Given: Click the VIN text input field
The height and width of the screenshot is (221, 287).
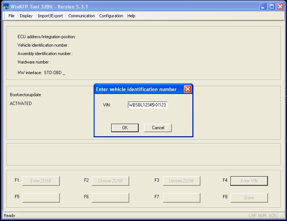Looking at the screenshot, I should pyautogui.click(x=148, y=105).
